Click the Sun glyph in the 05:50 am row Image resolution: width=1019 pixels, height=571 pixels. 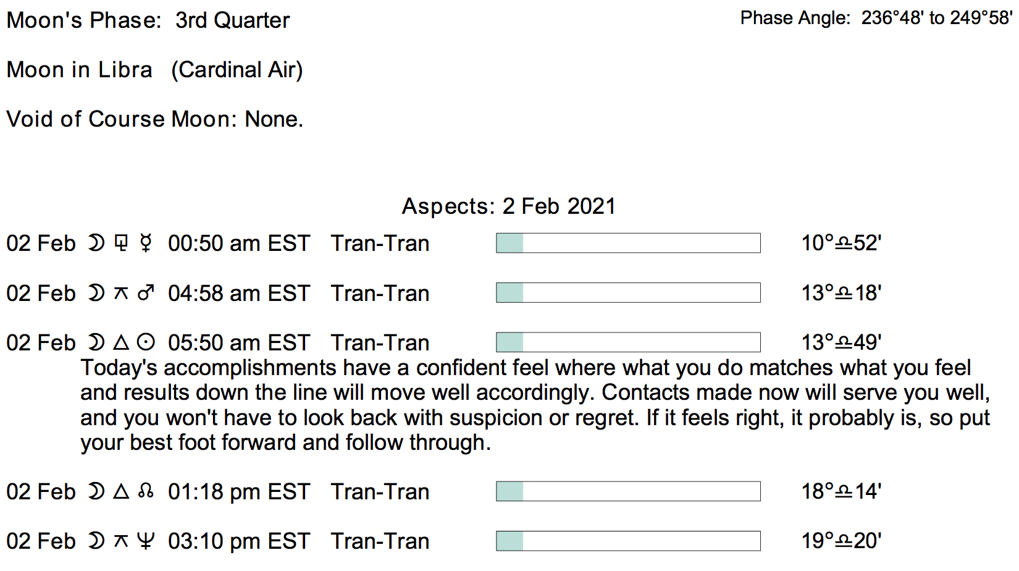[146, 342]
